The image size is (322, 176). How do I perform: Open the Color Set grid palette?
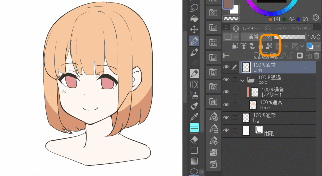point(213,152)
